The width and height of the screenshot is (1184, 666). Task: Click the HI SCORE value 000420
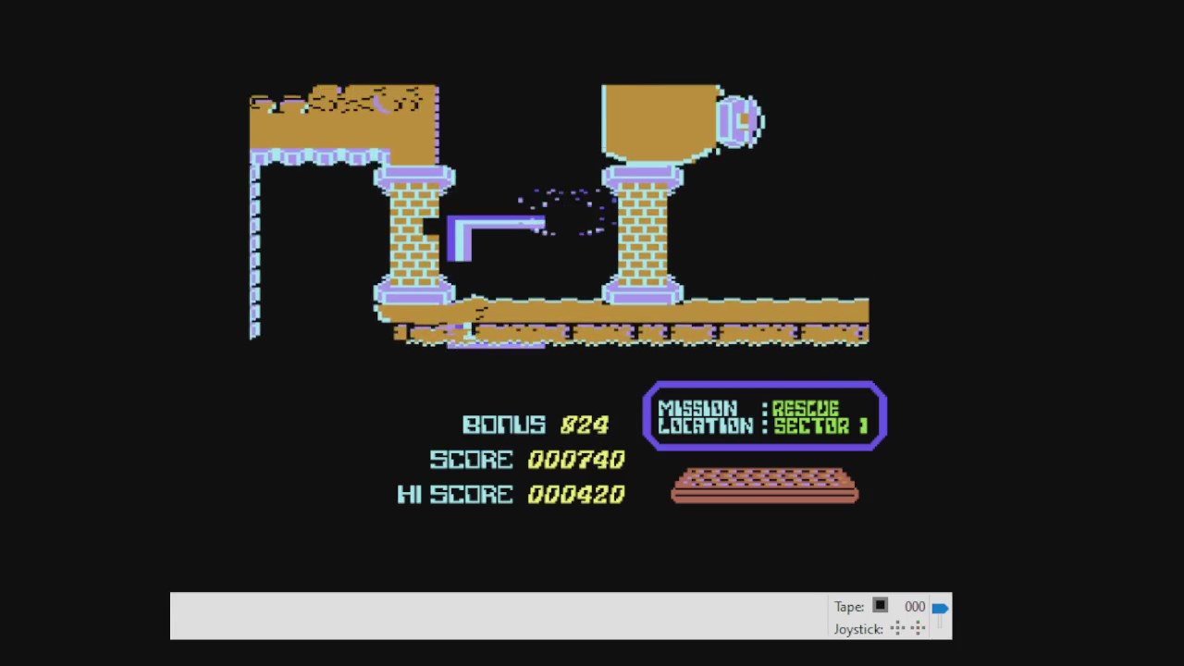[x=576, y=495]
